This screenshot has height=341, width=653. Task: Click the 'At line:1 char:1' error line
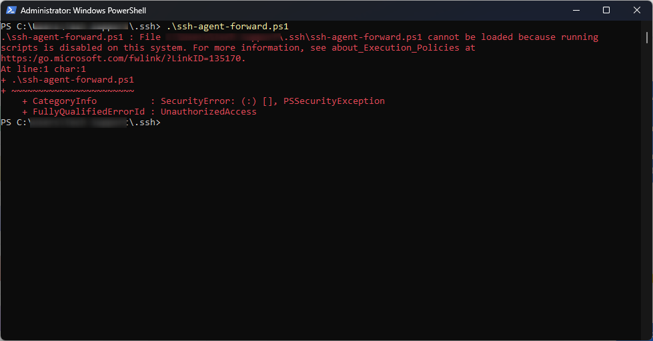[x=43, y=69]
